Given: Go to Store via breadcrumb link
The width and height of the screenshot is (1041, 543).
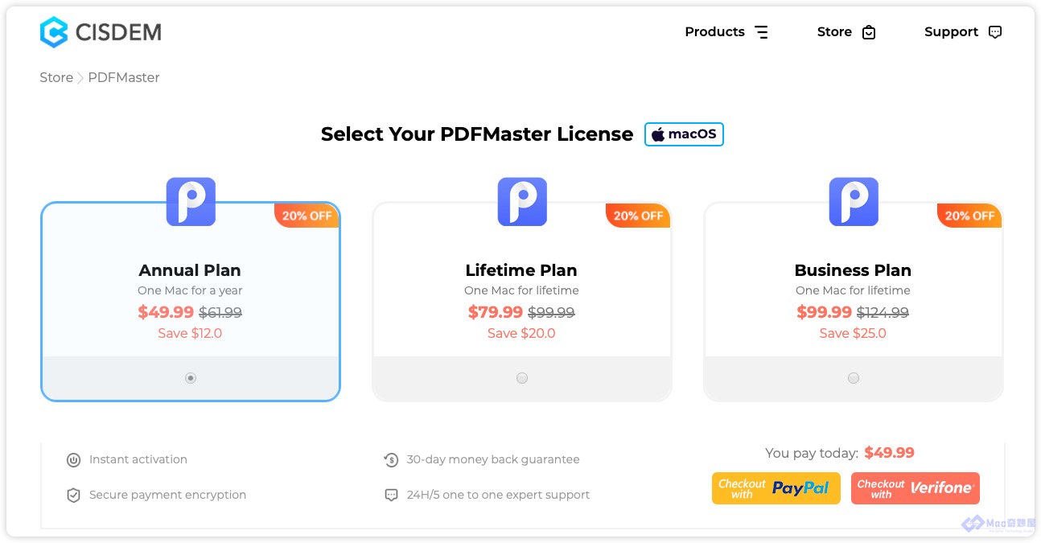Looking at the screenshot, I should 56,78.
